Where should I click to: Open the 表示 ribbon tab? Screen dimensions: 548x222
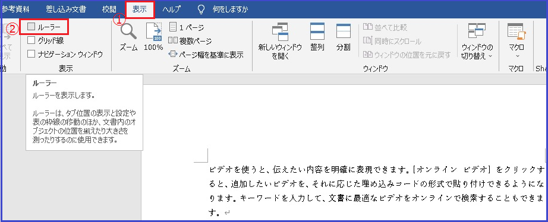(140, 9)
